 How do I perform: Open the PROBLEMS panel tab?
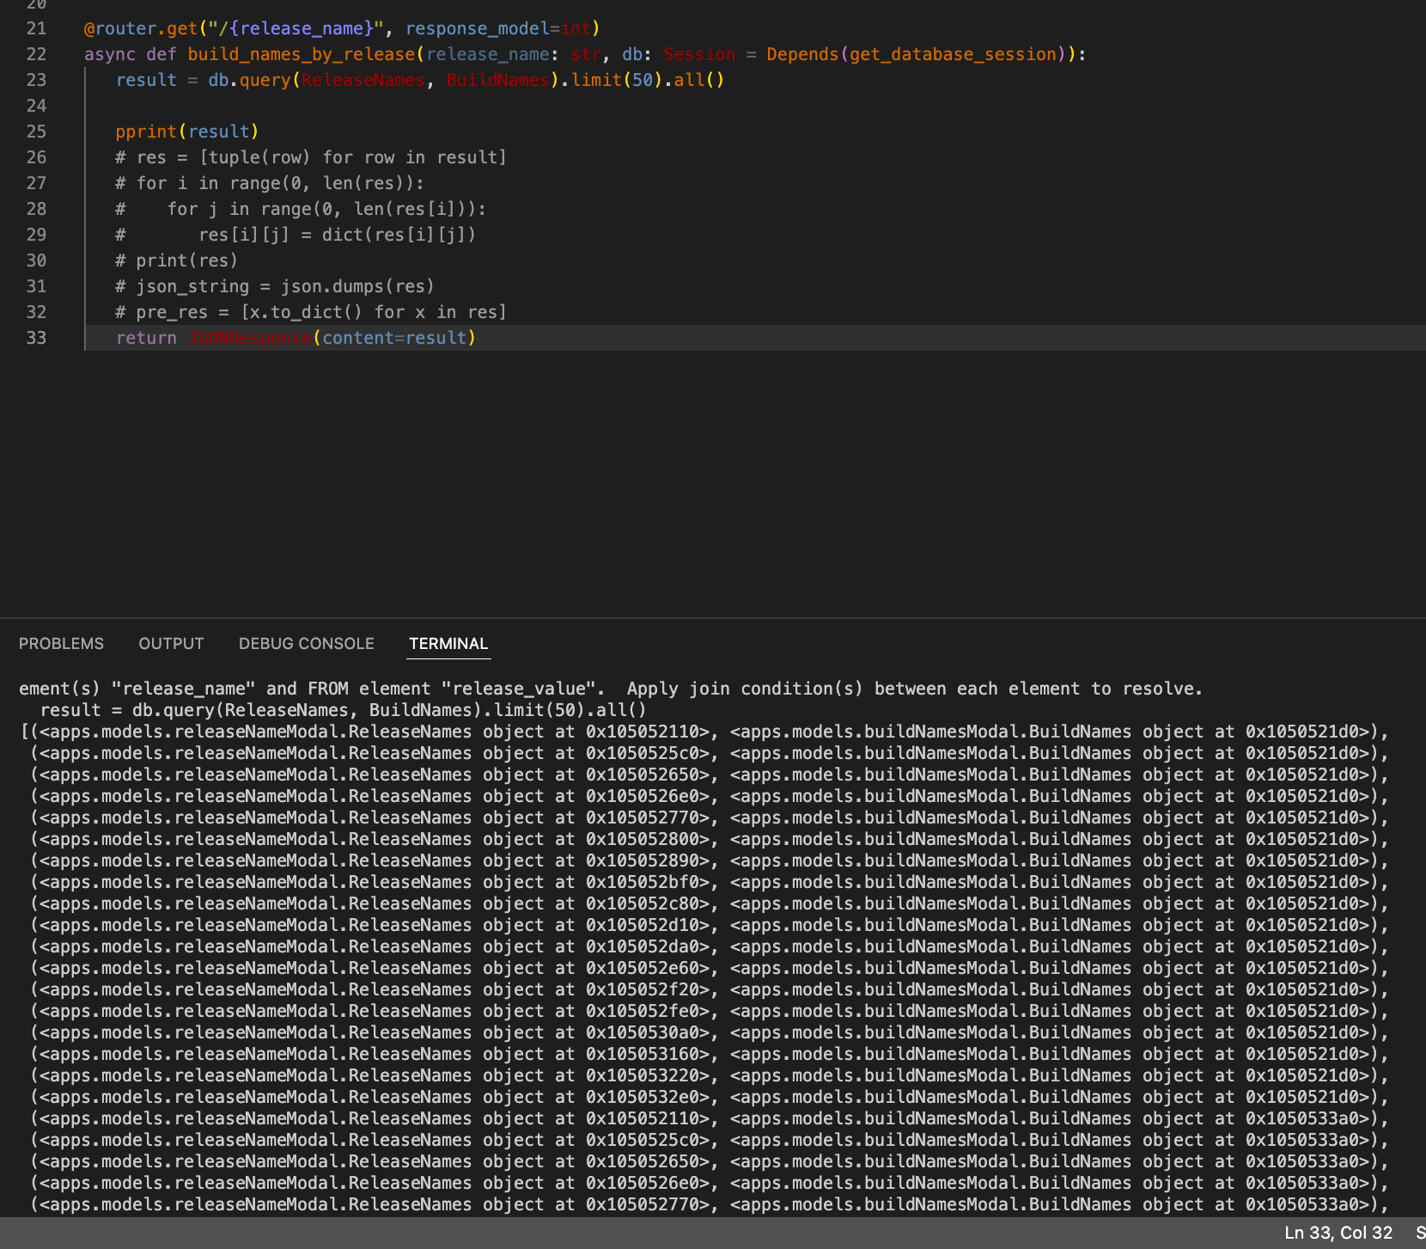pos(61,644)
